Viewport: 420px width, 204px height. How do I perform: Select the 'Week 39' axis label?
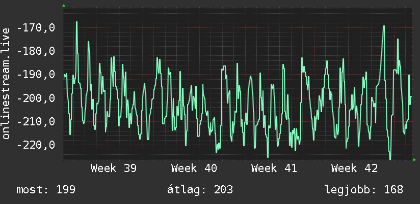coord(114,168)
